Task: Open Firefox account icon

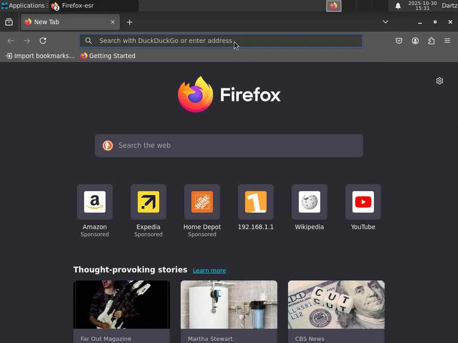Action: (x=416, y=41)
